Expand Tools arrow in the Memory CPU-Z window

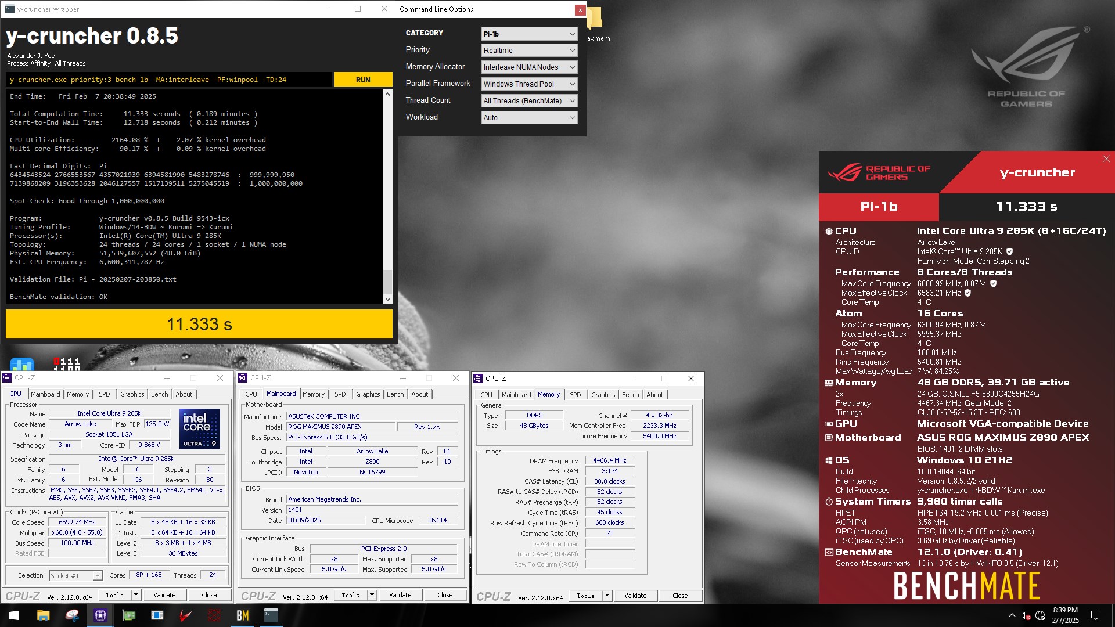click(607, 596)
